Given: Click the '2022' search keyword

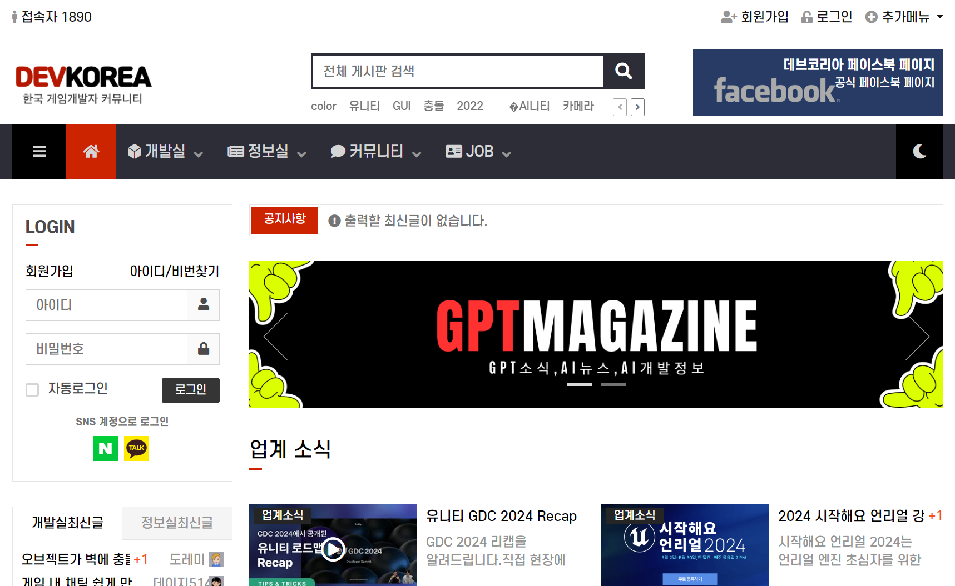Looking at the screenshot, I should (470, 106).
